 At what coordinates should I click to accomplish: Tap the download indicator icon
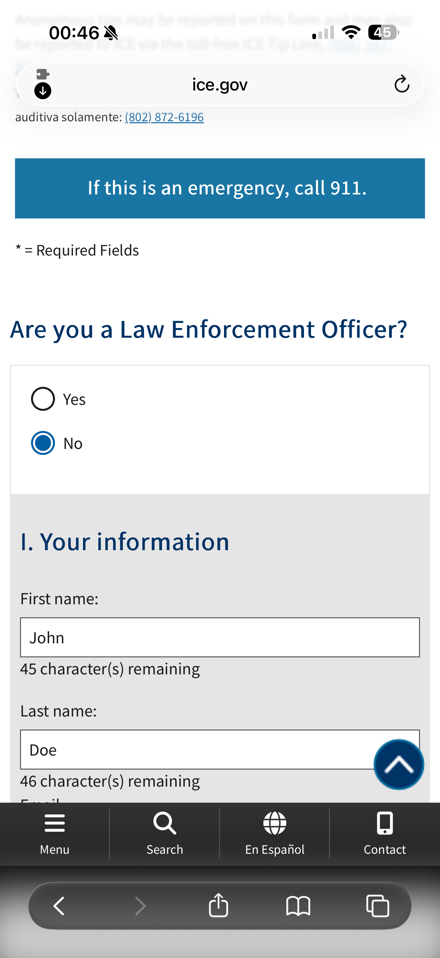[x=43, y=91]
